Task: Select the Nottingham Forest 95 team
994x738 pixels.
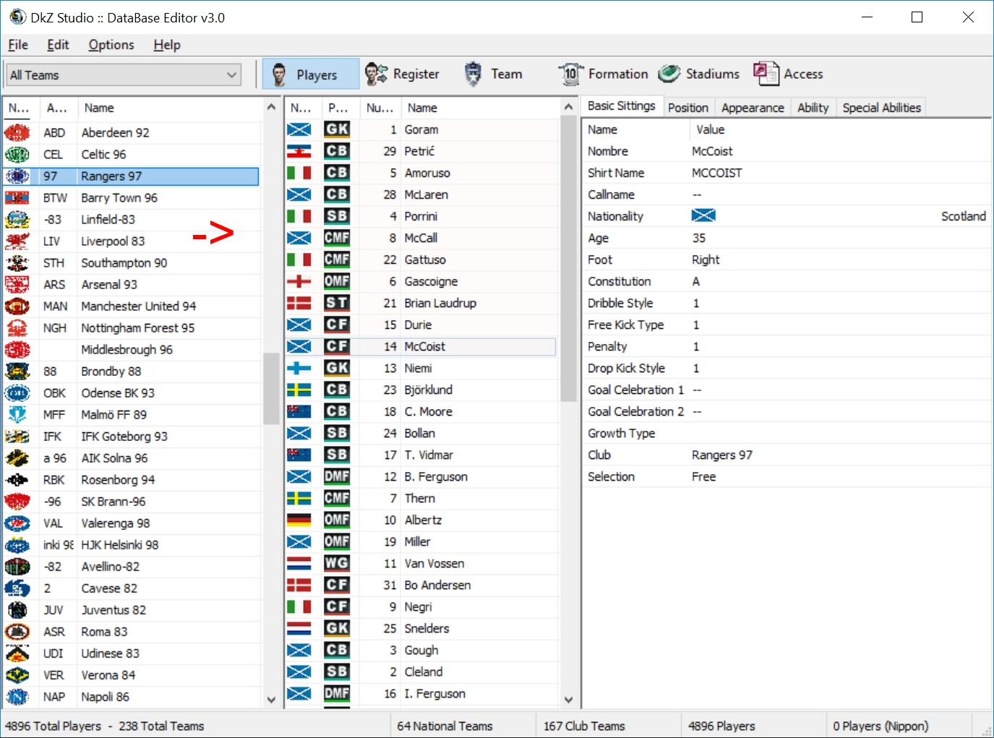Action: pos(131,328)
